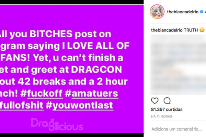Screen dimensions: 206x137
Task: Click the eye-roll emoji in caption
Action: [x=202, y=30]
